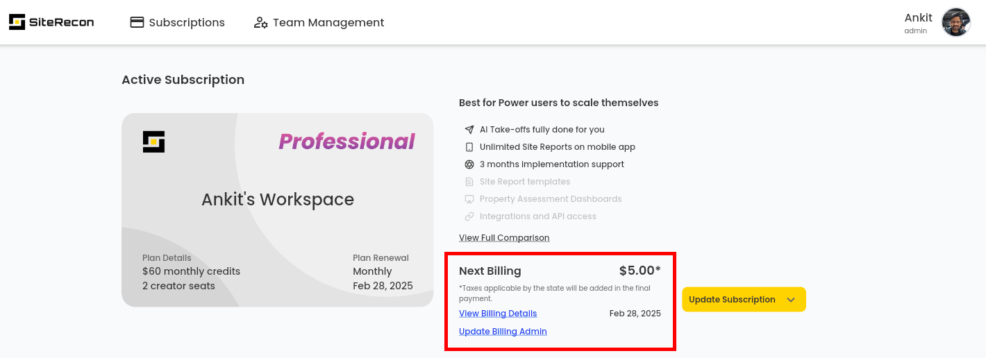986x358 pixels.
Task: Click the Property Assessment Dashboards icon
Action: pos(469,199)
